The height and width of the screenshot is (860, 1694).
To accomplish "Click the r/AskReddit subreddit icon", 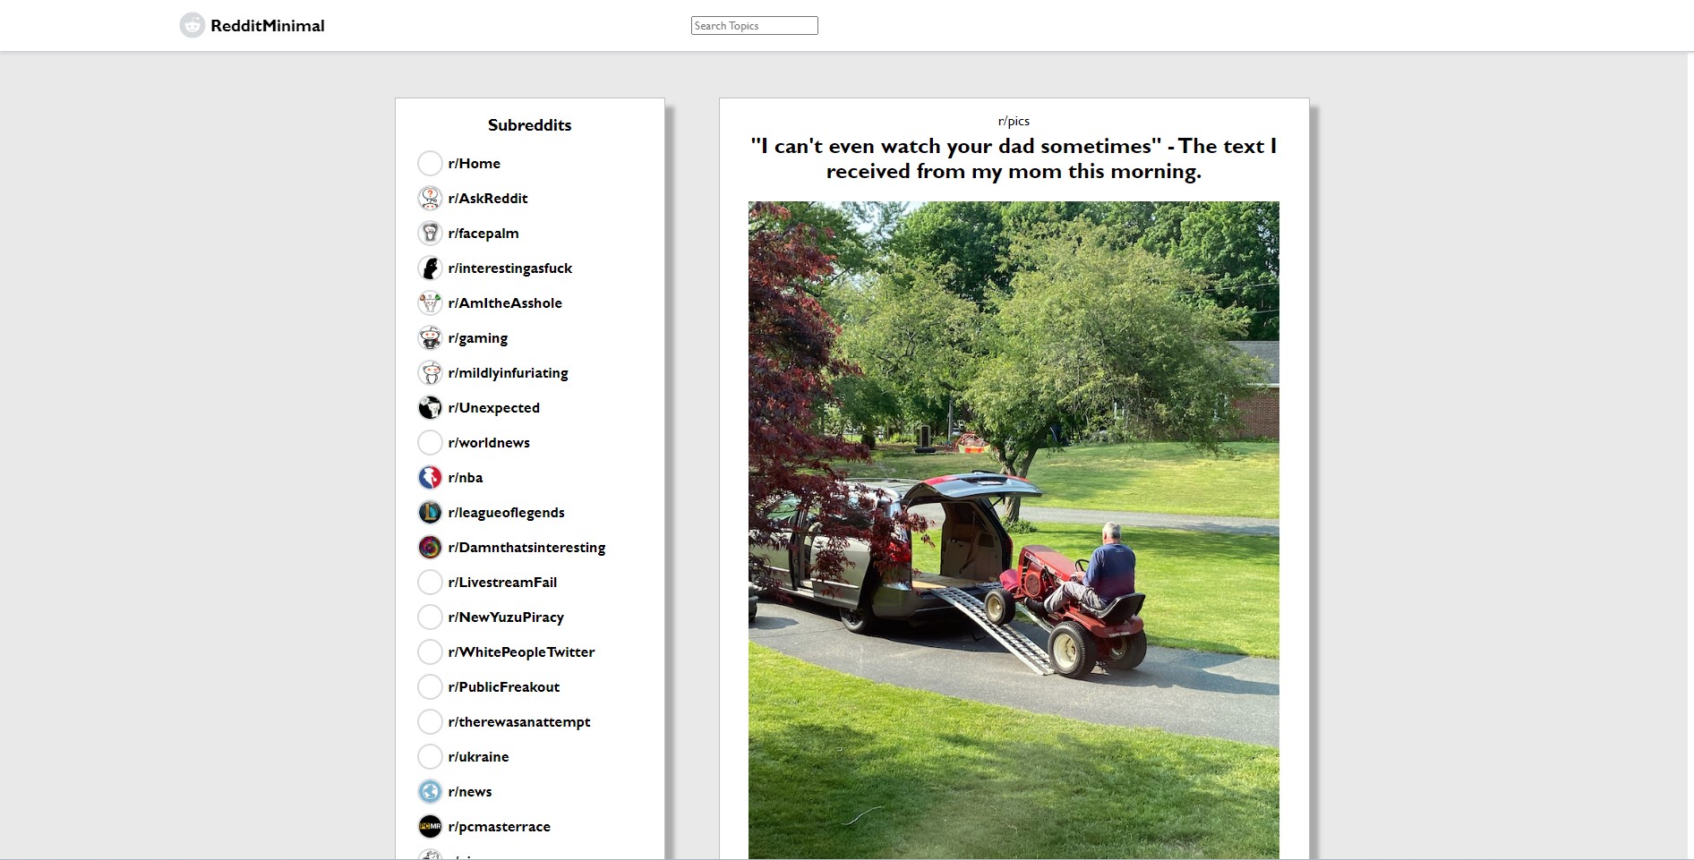I will (430, 198).
